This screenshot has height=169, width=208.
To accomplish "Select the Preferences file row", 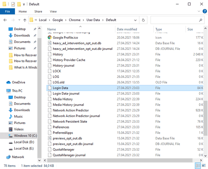I will (125, 127).
